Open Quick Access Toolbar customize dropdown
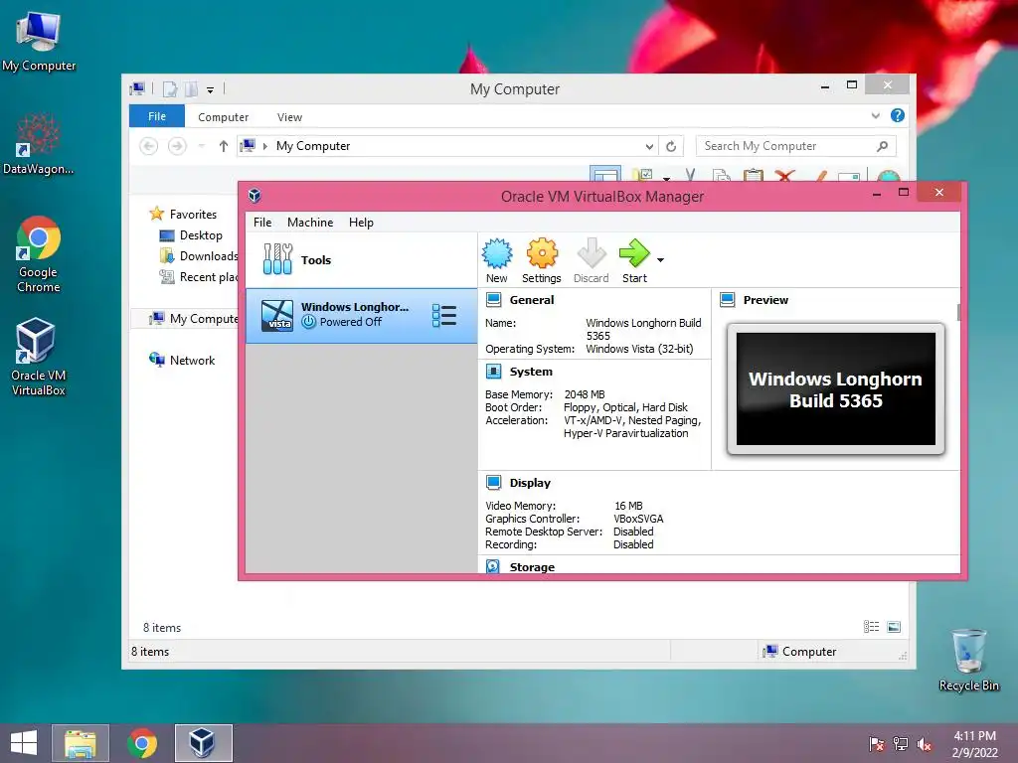Screen dimensions: 1018x763 [210, 89]
